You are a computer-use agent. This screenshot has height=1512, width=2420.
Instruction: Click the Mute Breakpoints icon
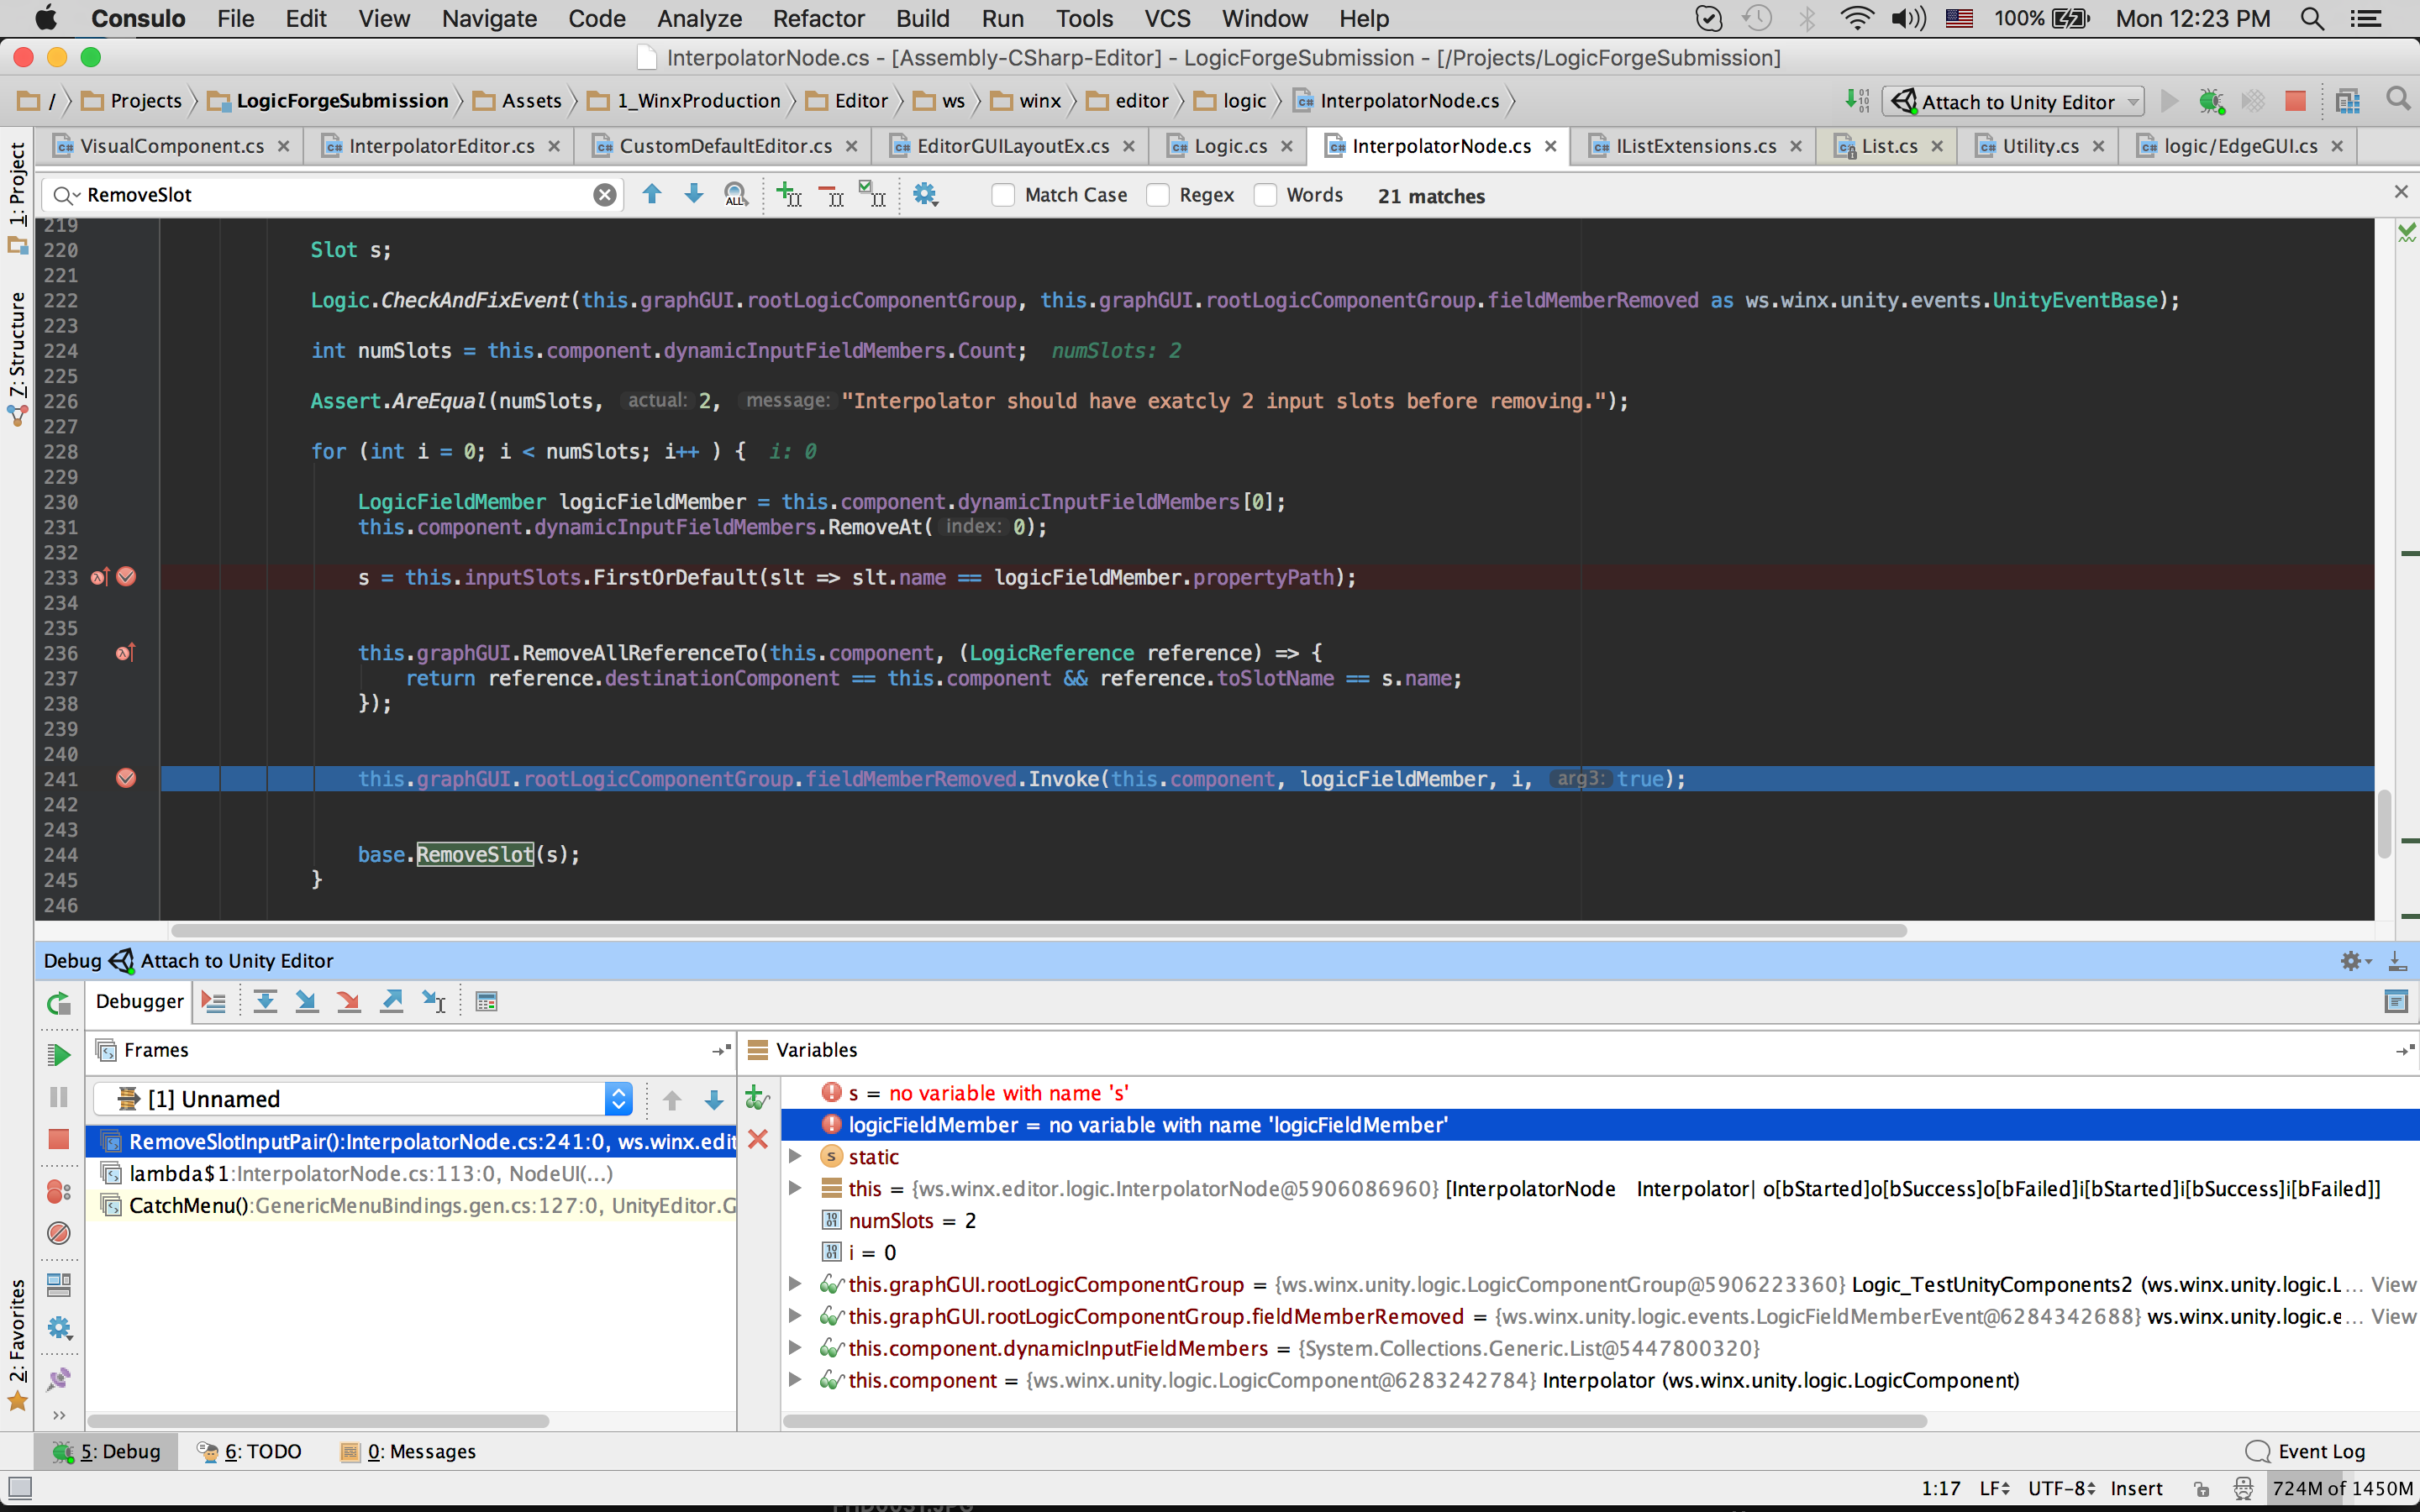(59, 1233)
